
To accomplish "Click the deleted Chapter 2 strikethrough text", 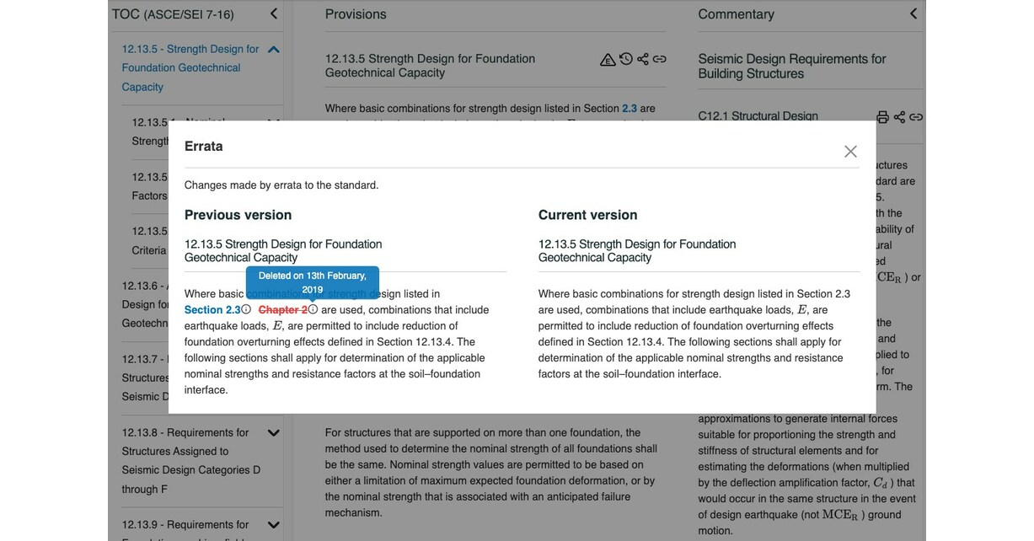I will tap(282, 310).
